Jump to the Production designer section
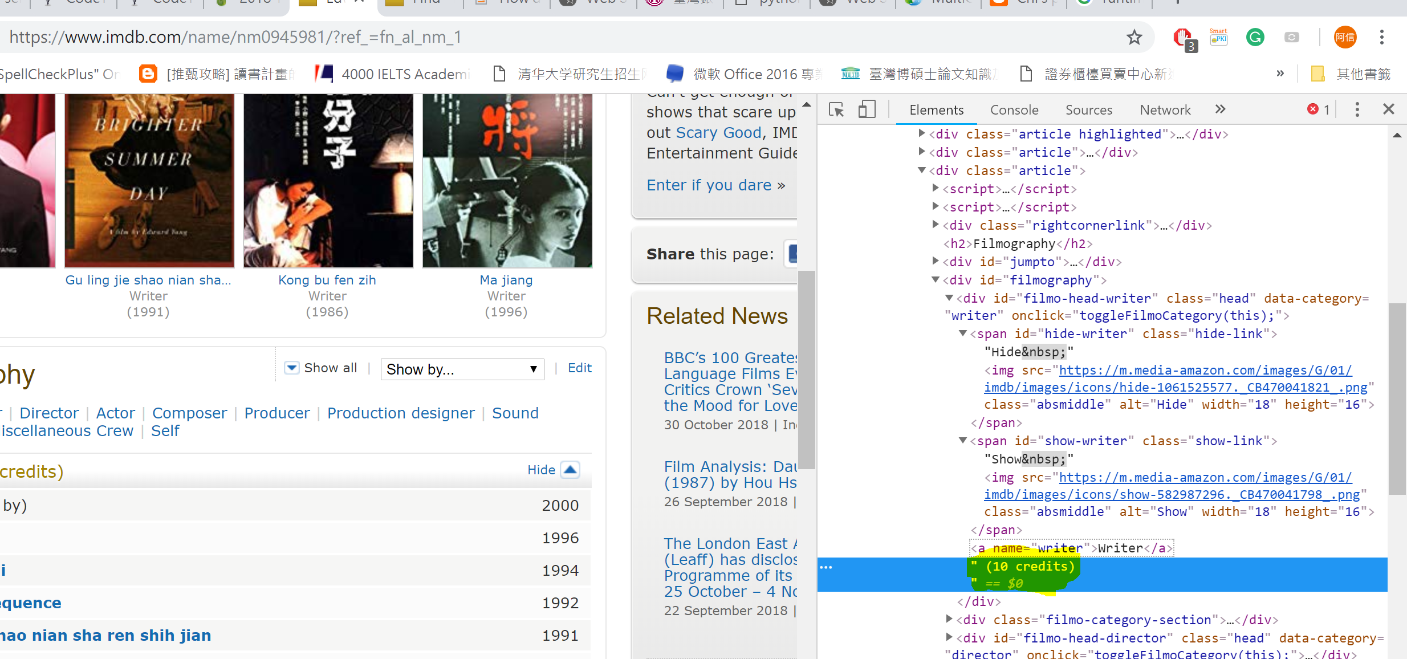This screenshot has width=1407, height=659. [401, 413]
